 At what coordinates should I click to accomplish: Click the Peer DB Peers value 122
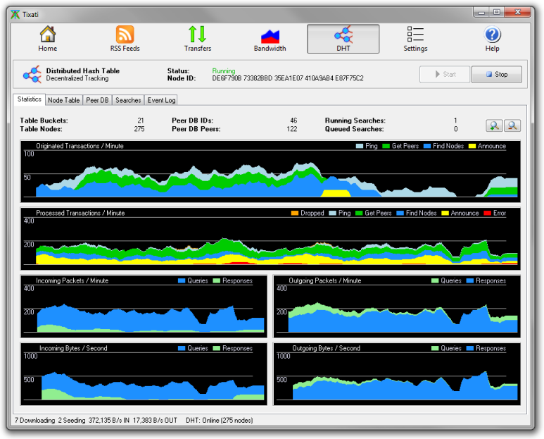pyautogui.click(x=292, y=129)
